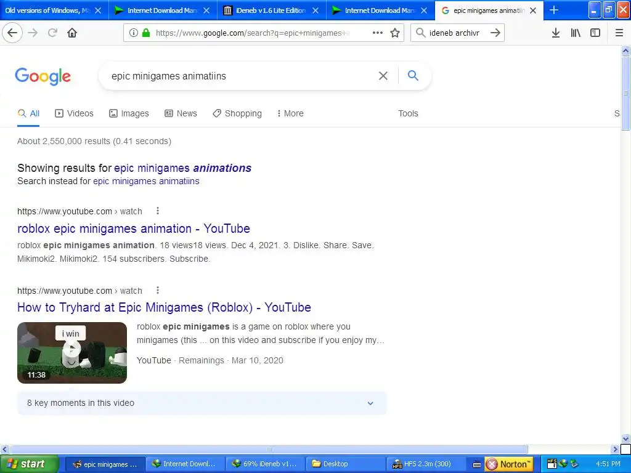The width and height of the screenshot is (631, 473).
Task: Search instead for epic minigames animatiins
Action: [x=146, y=181]
